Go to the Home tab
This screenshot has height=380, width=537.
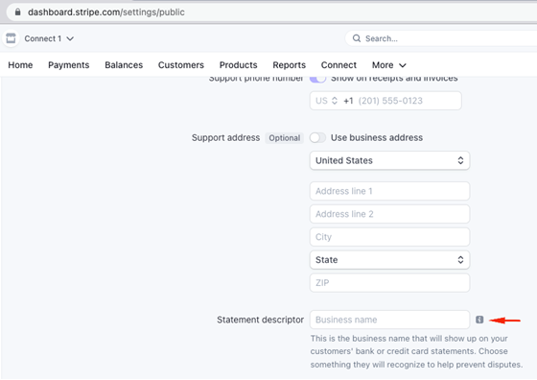click(20, 65)
